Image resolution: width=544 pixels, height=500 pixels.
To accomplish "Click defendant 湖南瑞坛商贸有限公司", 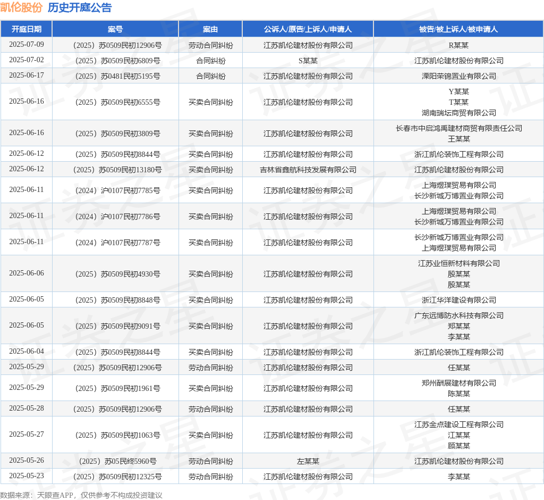I will click(x=458, y=113).
